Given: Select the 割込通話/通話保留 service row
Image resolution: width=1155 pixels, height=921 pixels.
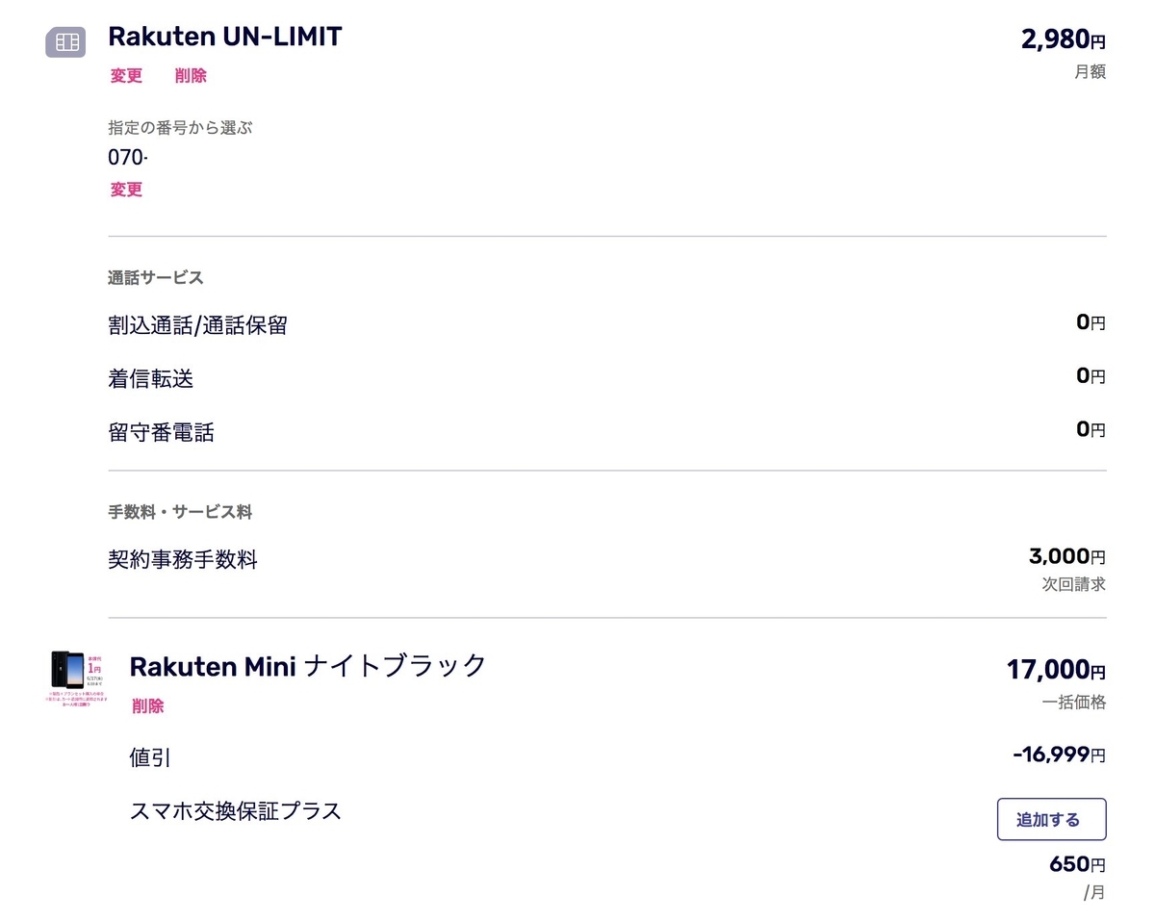Looking at the screenshot, I should click(x=607, y=325).
